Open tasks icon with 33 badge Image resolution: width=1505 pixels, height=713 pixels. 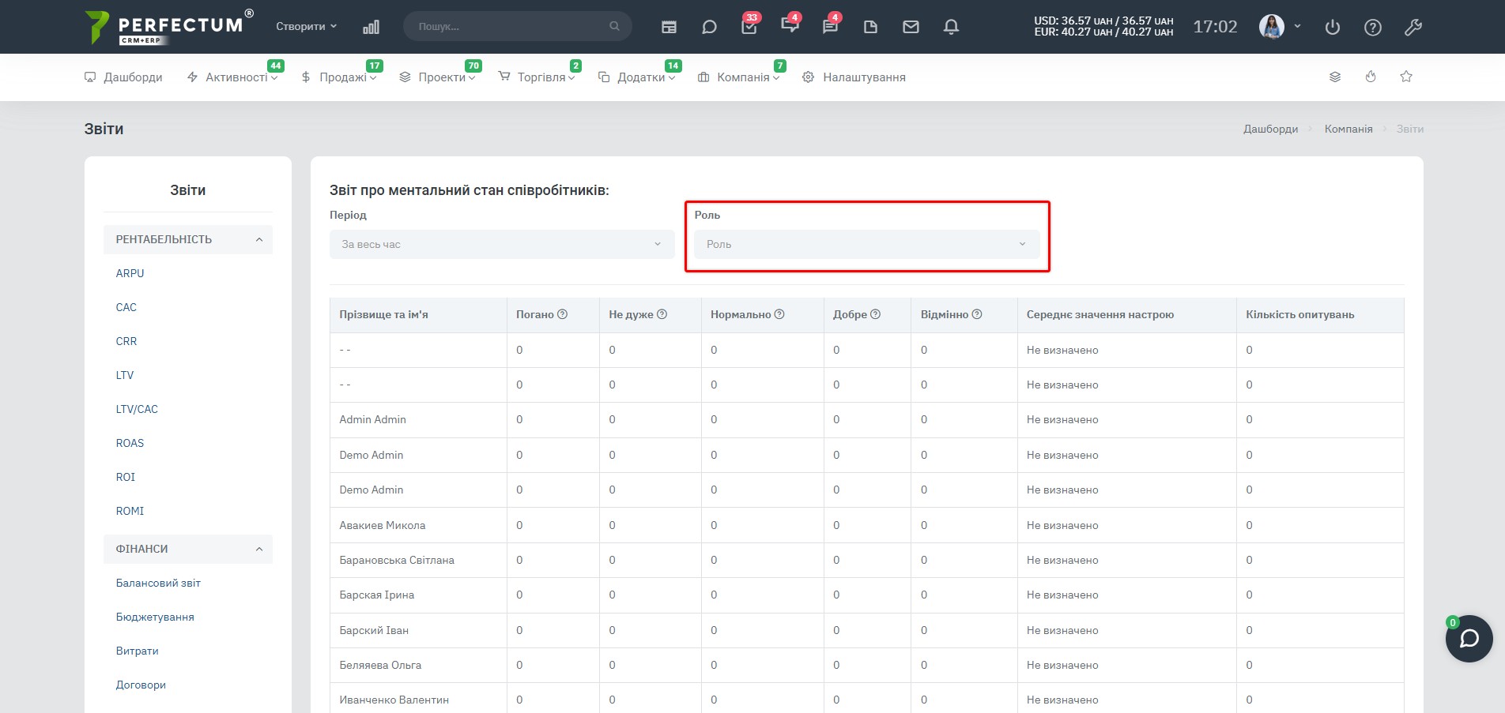749,26
